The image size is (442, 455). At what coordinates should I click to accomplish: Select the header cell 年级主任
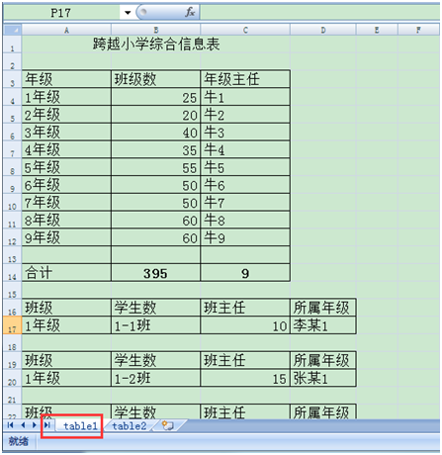point(245,79)
